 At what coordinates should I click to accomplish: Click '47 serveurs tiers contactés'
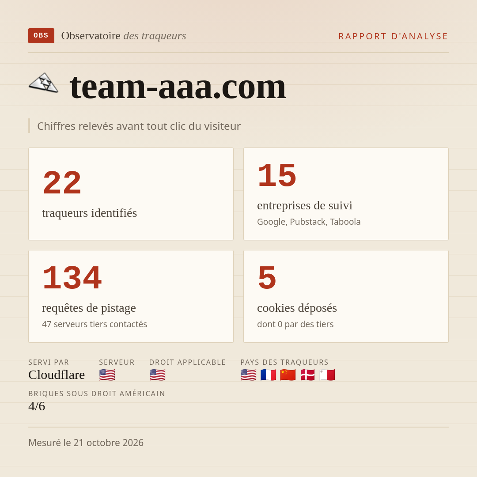coord(95,324)
